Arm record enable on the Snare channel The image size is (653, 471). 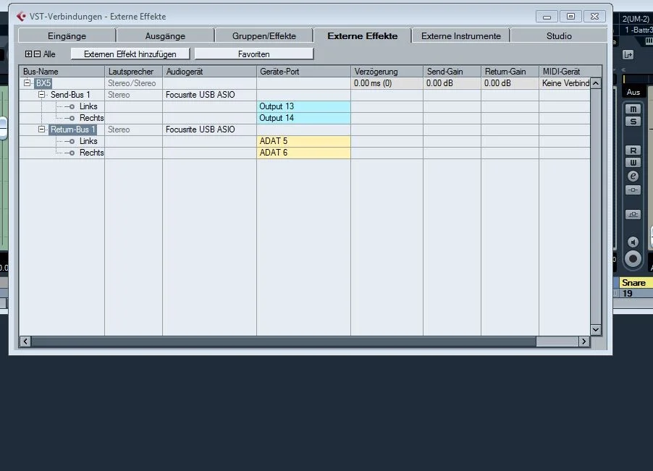633,259
